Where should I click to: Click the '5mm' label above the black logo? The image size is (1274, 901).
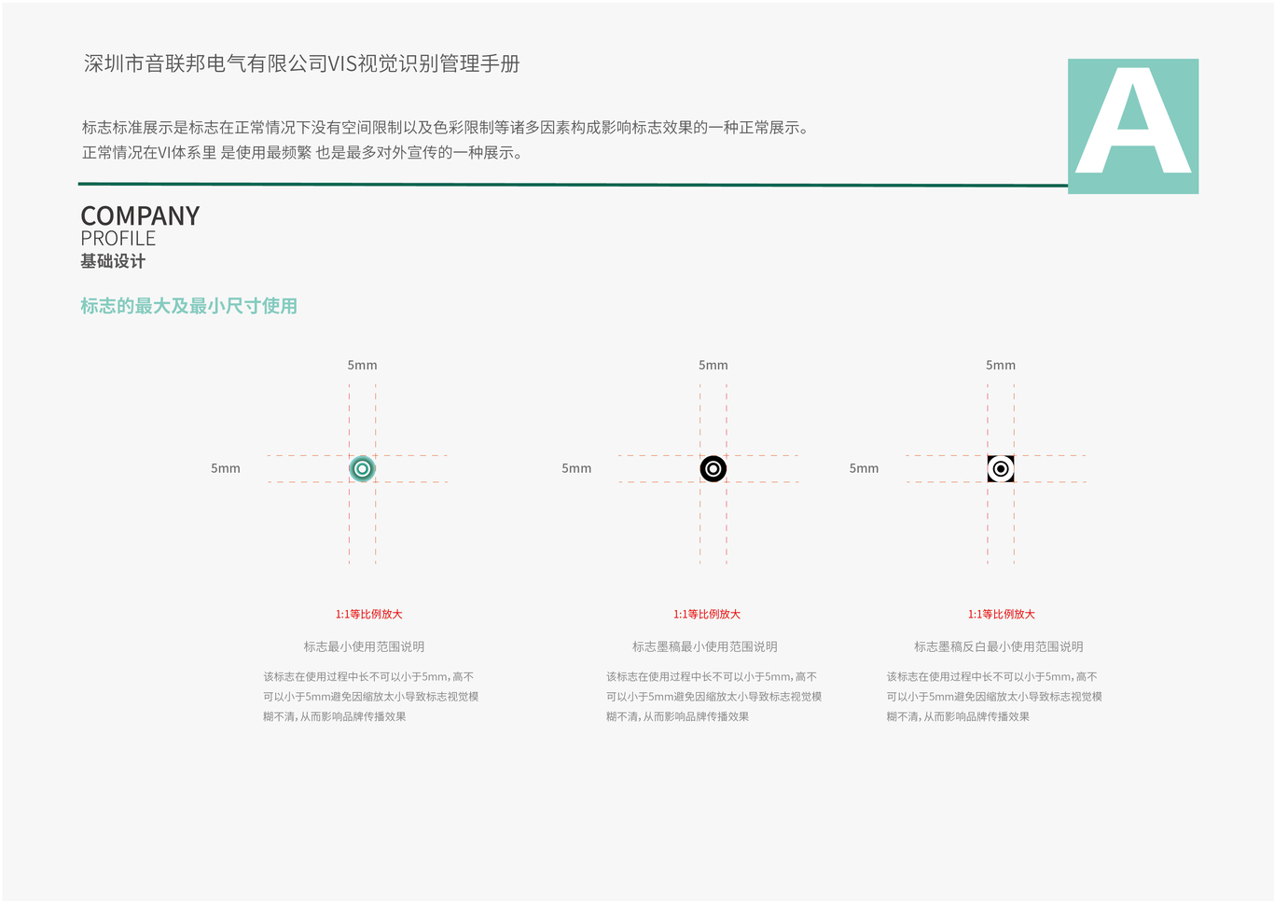[713, 365]
